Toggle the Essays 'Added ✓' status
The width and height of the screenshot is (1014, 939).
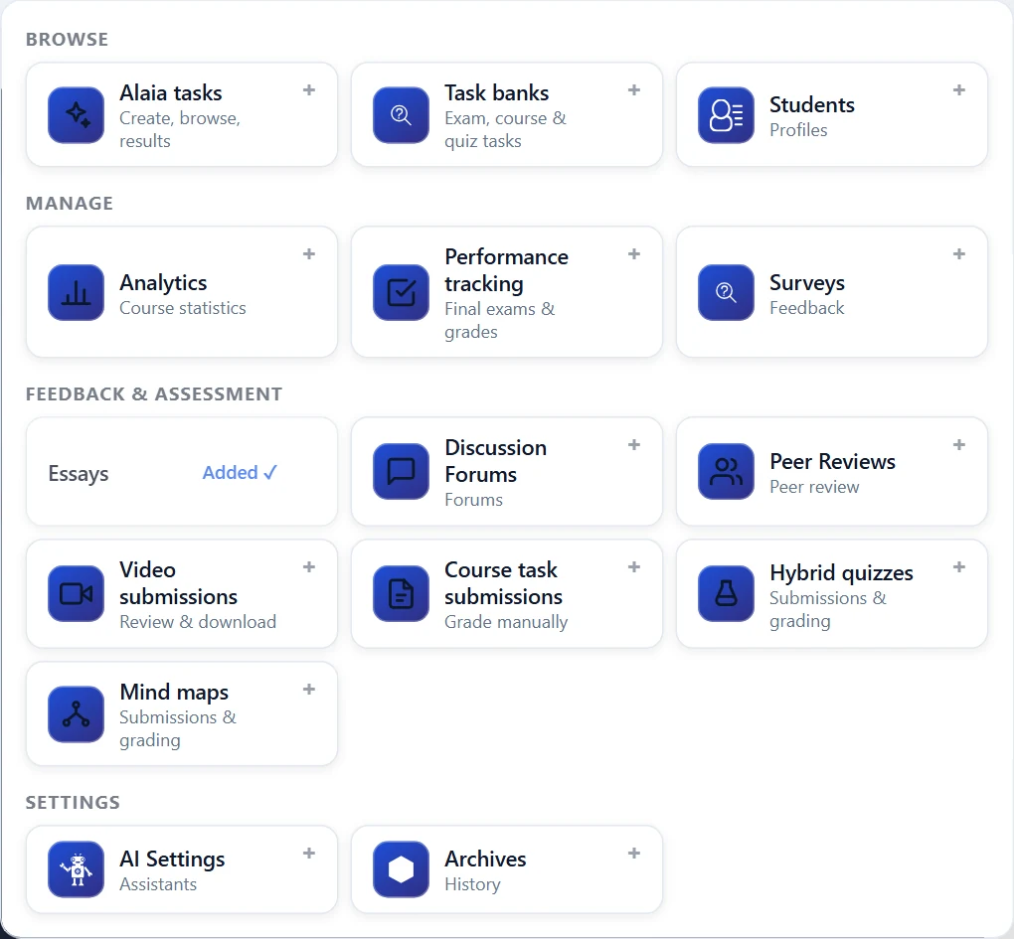point(240,472)
